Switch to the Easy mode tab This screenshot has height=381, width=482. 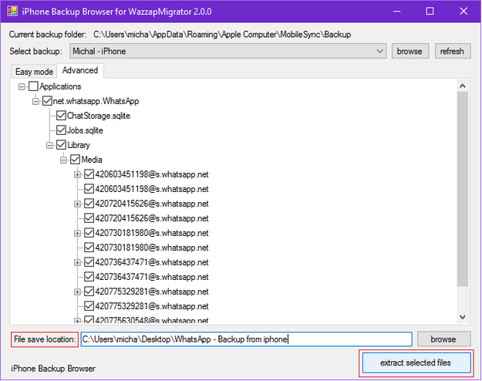[34, 72]
